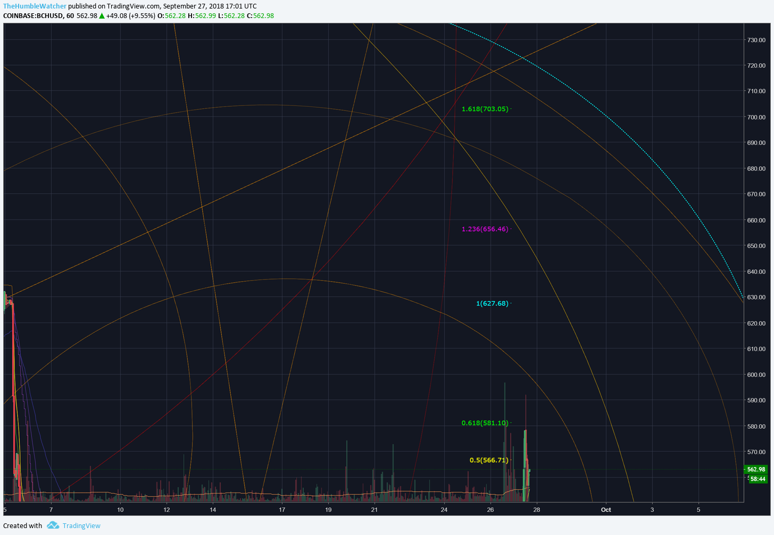
Task: Click the C:562.98 close value
Action: point(260,15)
